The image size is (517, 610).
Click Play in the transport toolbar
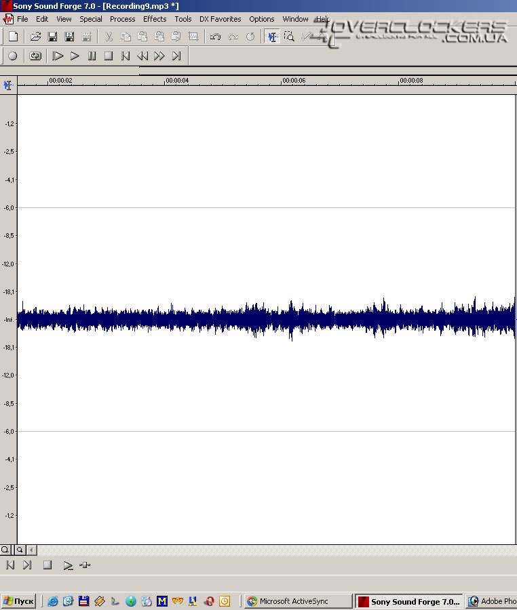point(75,56)
